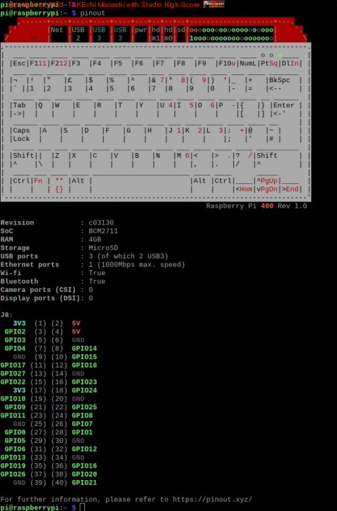Click the Caps Lock key in the diagram
This screenshot has width=337, height=511.
(x=21, y=135)
